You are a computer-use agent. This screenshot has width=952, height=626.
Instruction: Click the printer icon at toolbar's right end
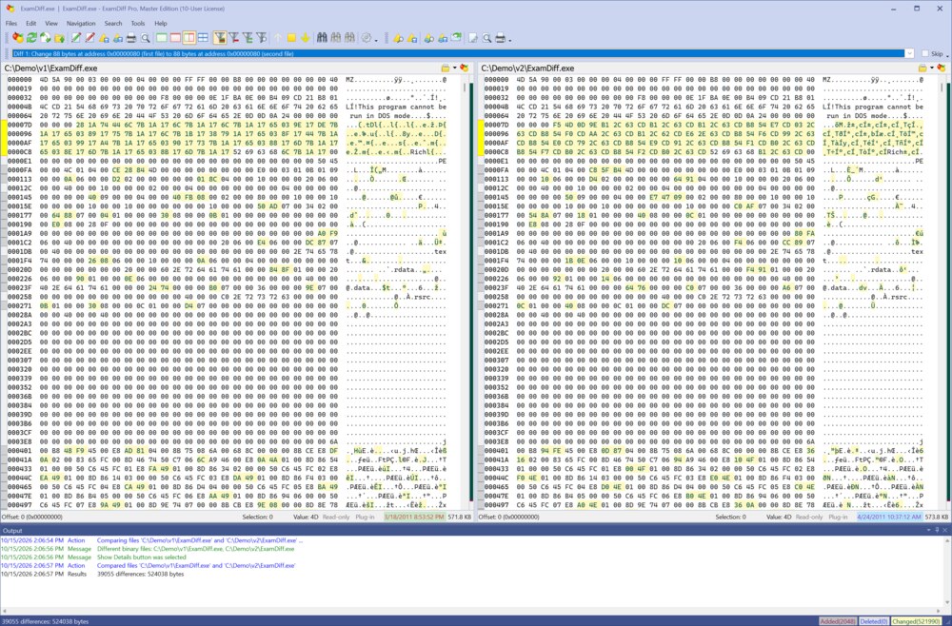pos(501,38)
